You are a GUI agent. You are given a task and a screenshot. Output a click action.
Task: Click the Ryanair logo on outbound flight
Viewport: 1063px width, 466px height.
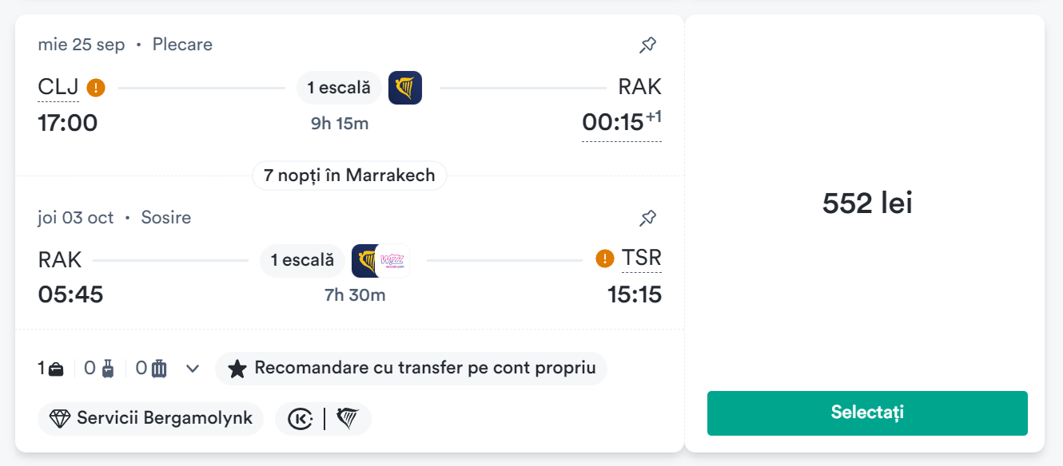click(405, 88)
